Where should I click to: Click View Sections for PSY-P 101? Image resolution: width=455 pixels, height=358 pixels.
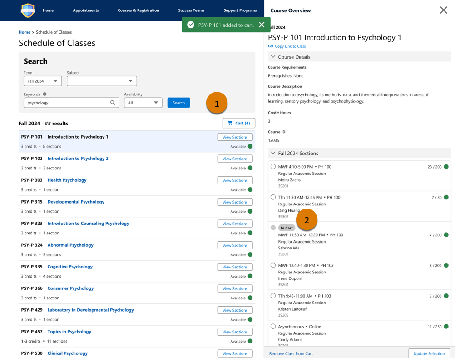235,137
